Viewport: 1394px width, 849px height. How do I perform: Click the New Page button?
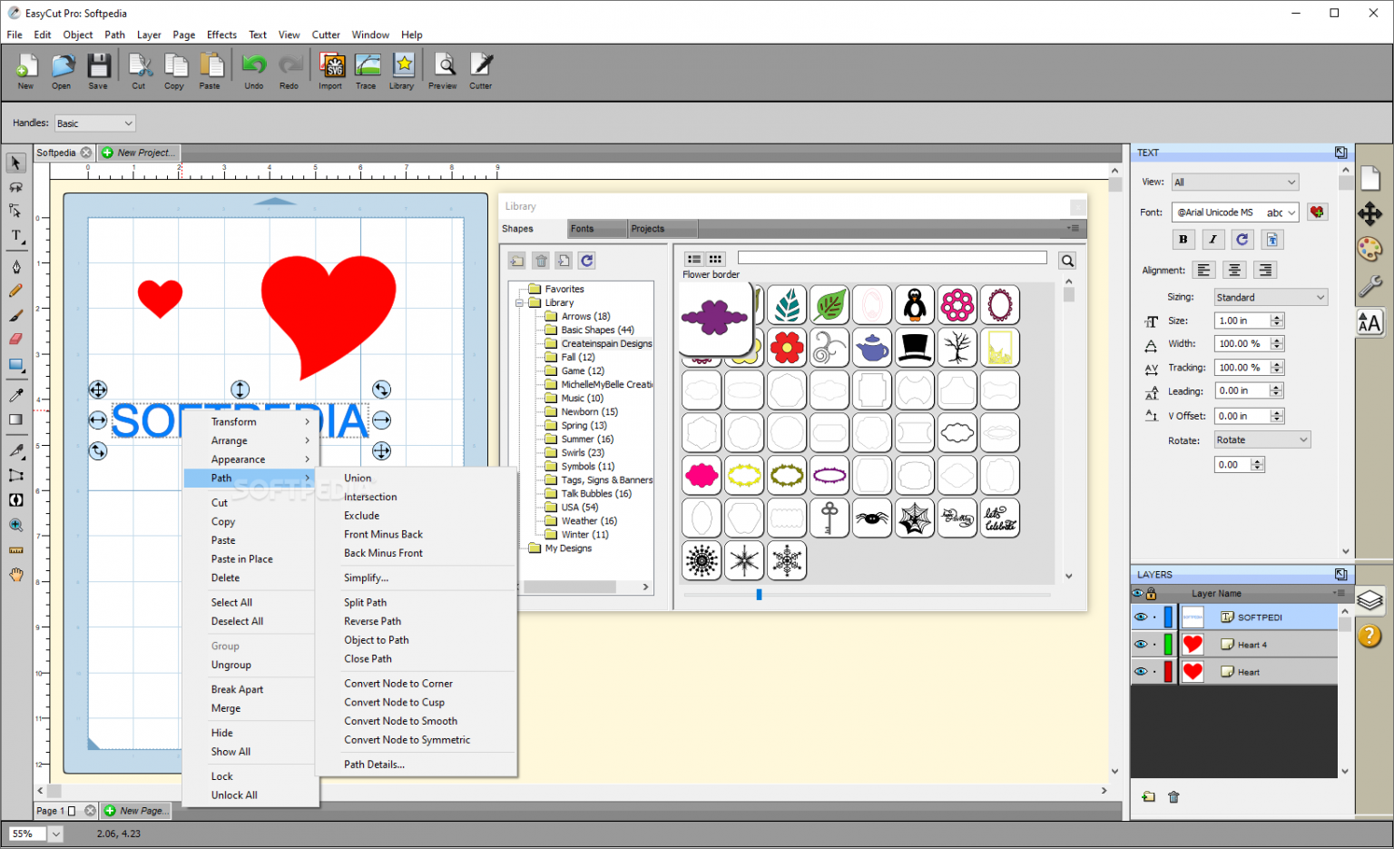(x=135, y=811)
